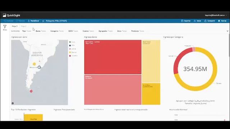Click the crimson map legend swatch
The width and height of the screenshot is (230, 129).
pyautogui.click(x=70, y=56)
